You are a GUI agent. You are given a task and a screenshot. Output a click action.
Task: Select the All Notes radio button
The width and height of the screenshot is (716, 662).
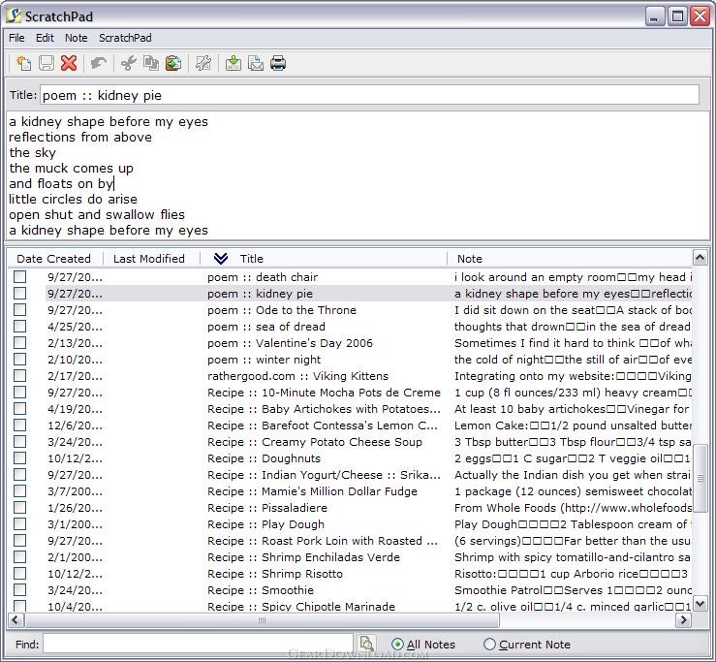pos(397,645)
